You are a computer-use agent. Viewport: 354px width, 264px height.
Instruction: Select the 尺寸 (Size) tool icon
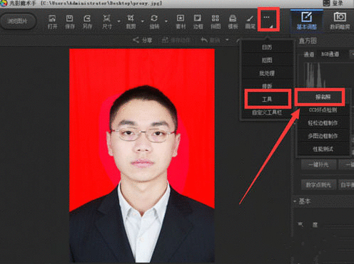pyautogui.click(x=107, y=22)
